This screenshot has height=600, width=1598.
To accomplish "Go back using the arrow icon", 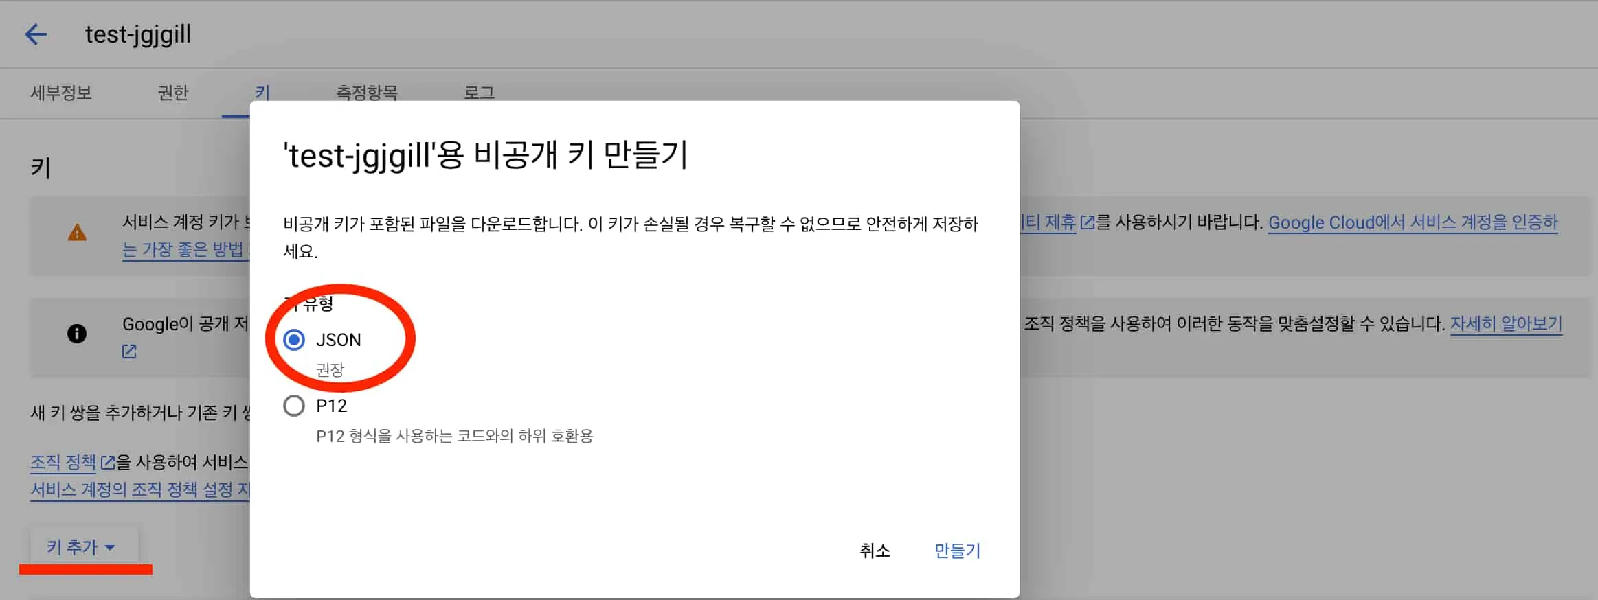I will pos(36,34).
